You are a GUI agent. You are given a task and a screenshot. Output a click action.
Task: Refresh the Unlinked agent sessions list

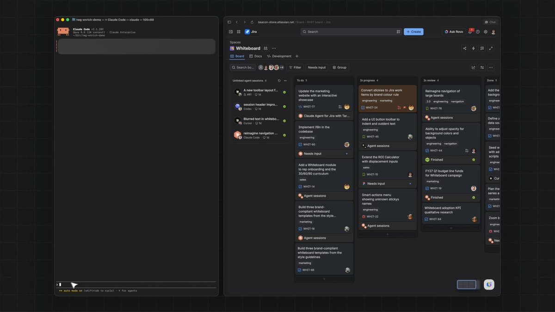pyautogui.click(x=279, y=80)
